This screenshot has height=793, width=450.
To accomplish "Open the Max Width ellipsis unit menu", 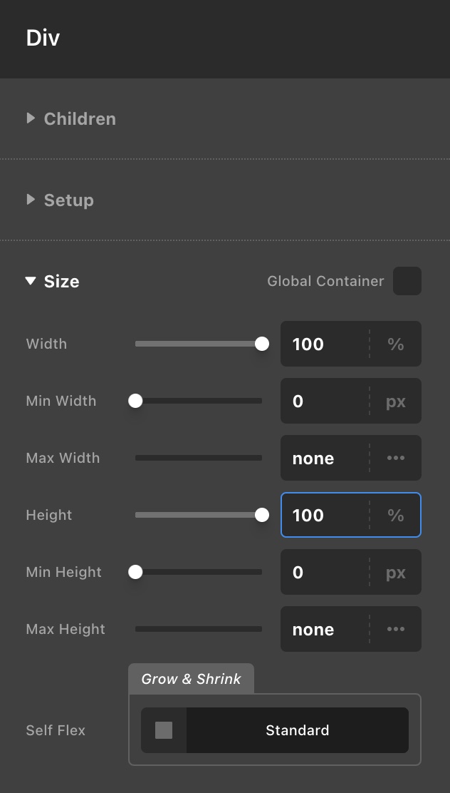I will pyautogui.click(x=396, y=459).
